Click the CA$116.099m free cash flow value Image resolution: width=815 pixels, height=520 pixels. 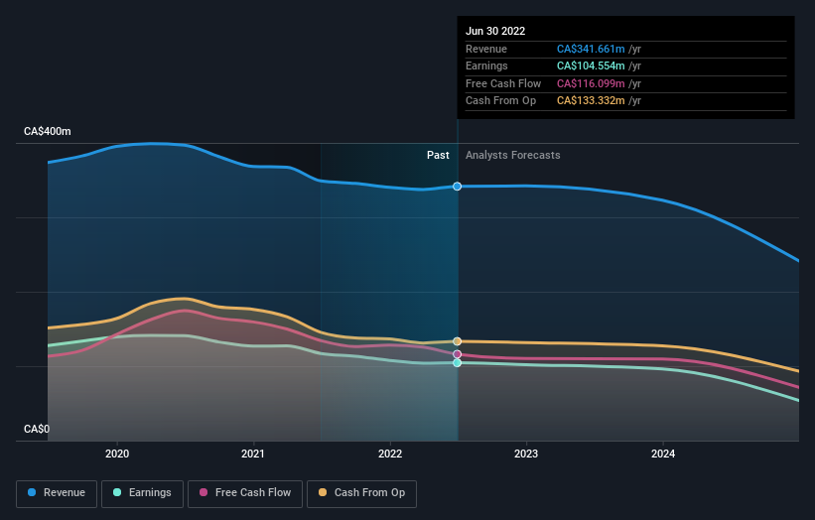click(x=591, y=83)
